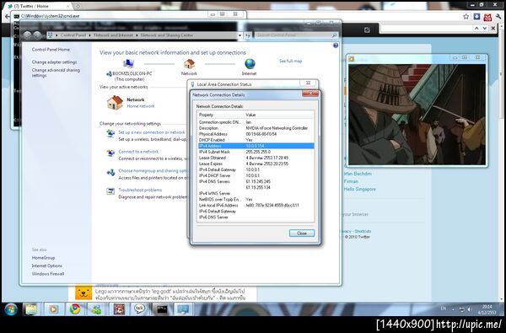Open a new tab in Chrome
This screenshot has width=506, height=333.
[78, 6]
